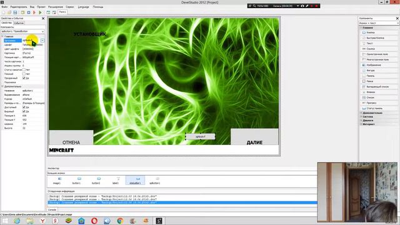The image size is (400, 225).
Task: Select spButton1 in the object inspector
Action: point(155,181)
